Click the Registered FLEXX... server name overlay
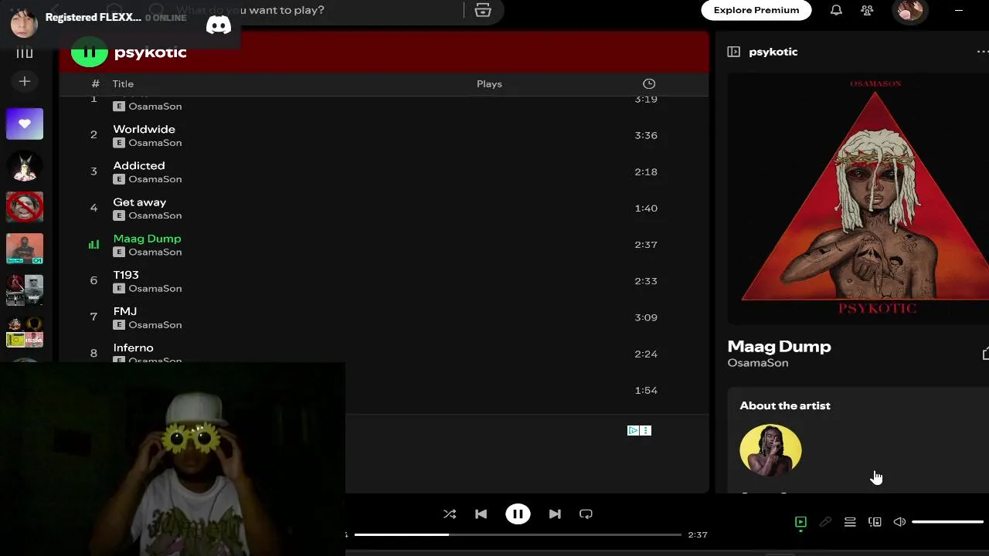 coord(93,17)
